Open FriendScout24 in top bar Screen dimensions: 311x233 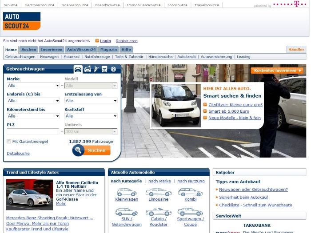[x=108, y=5]
